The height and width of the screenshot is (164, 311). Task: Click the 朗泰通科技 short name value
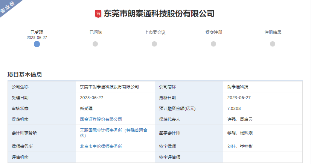238,87
